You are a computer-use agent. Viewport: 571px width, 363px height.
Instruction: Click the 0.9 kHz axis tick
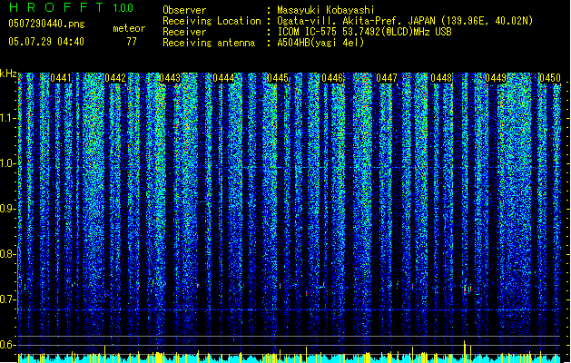point(7,209)
